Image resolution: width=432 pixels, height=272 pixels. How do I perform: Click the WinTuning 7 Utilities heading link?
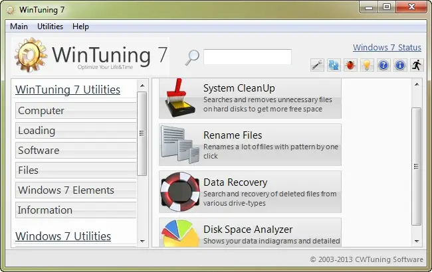click(68, 90)
